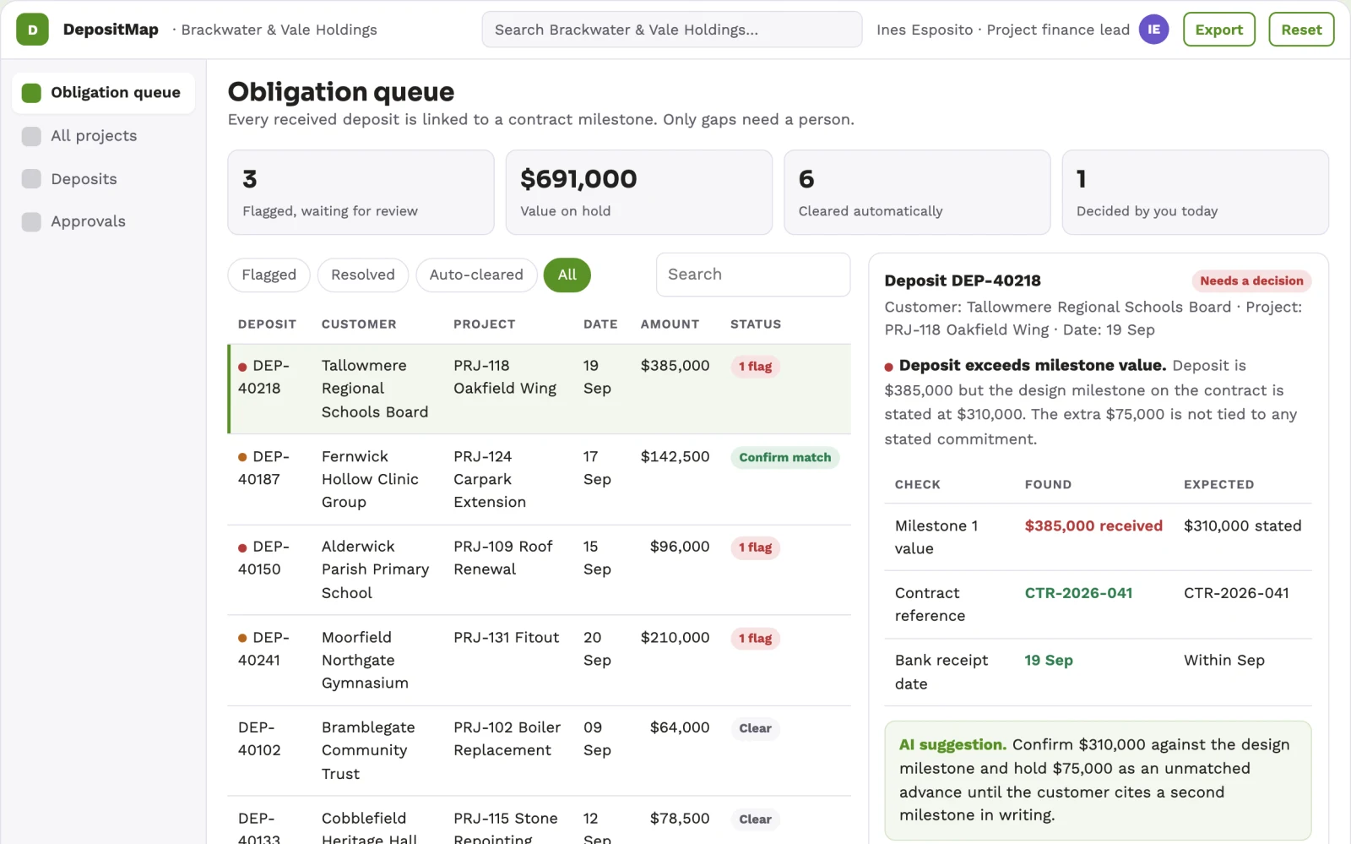Screen dimensions: 1351x844
Task: Go to All projects
Action: [103, 136]
